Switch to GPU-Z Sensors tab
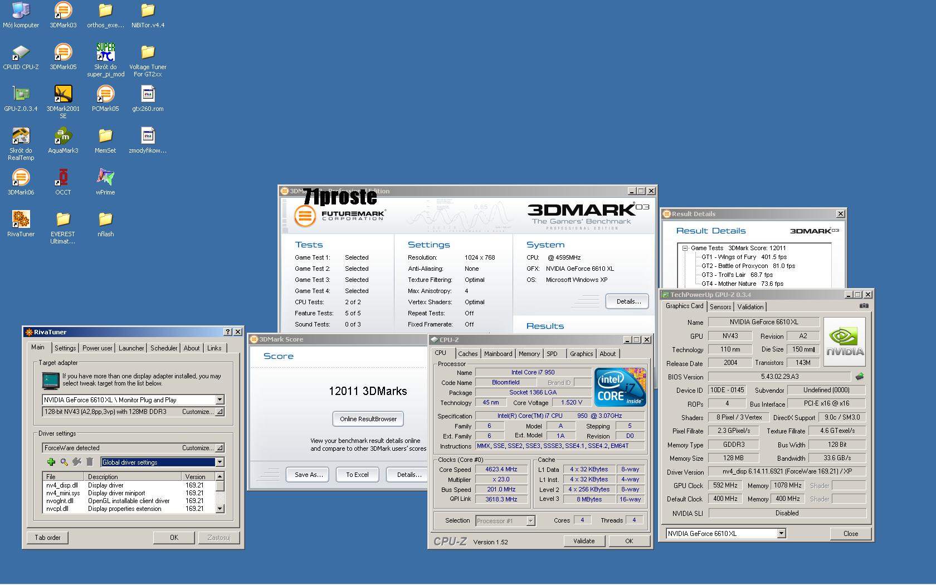Image resolution: width=936 pixels, height=585 pixels. coord(720,307)
